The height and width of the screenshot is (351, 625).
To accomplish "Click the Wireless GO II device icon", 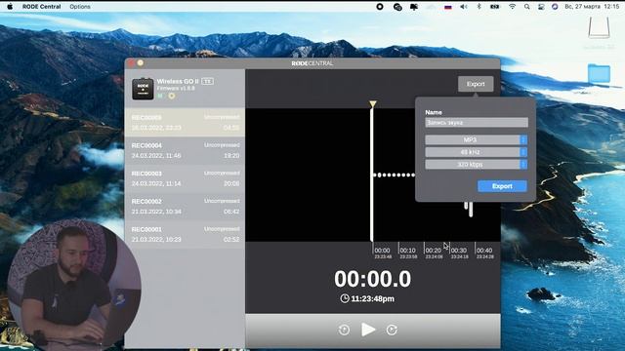I will (x=143, y=89).
